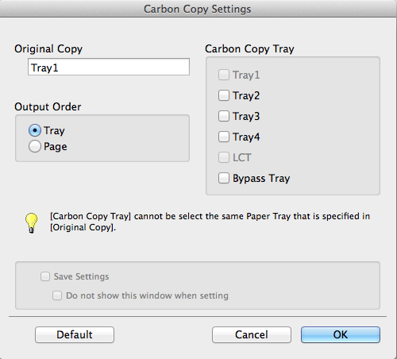
Task: Cancel the Carbon Copy Settings dialog
Action: [252, 334]
